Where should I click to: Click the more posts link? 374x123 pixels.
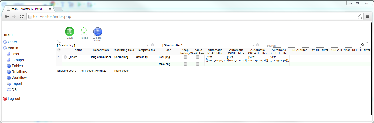[121, 71]
